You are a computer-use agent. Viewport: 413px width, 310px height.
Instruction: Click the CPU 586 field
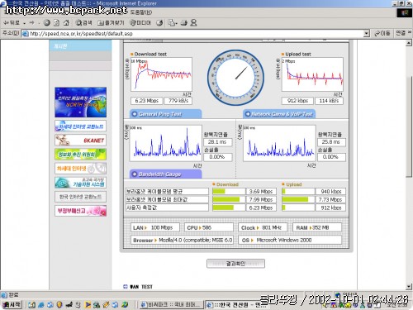pyautogui.click(x=209, y=227)
